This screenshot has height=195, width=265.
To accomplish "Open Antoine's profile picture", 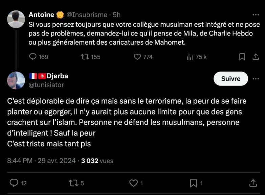I will click(x=16, y=19).
